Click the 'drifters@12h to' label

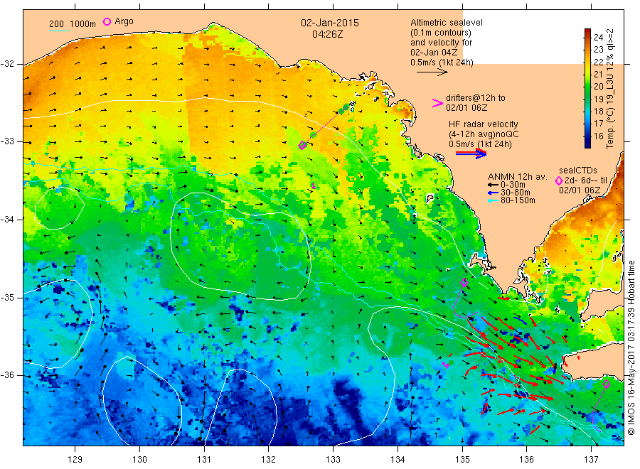476,98
